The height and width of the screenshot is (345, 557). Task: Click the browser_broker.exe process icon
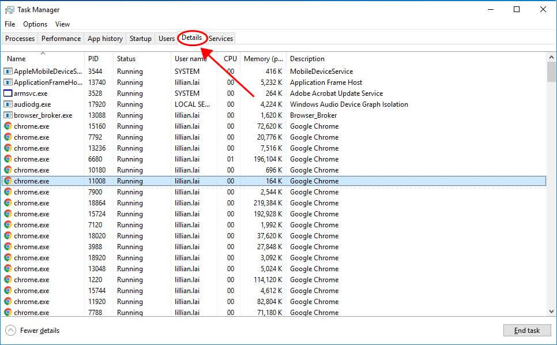pos(8,115)
